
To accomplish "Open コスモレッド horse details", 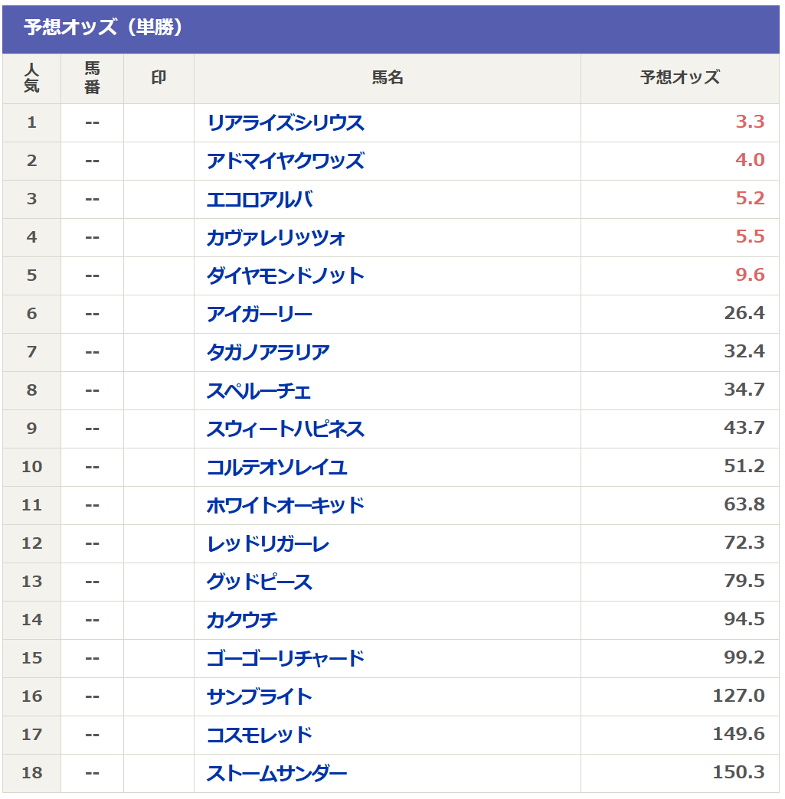I will tap(260, 735).
